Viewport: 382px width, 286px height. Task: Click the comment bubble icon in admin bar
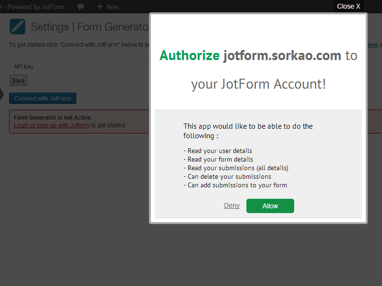81,7
